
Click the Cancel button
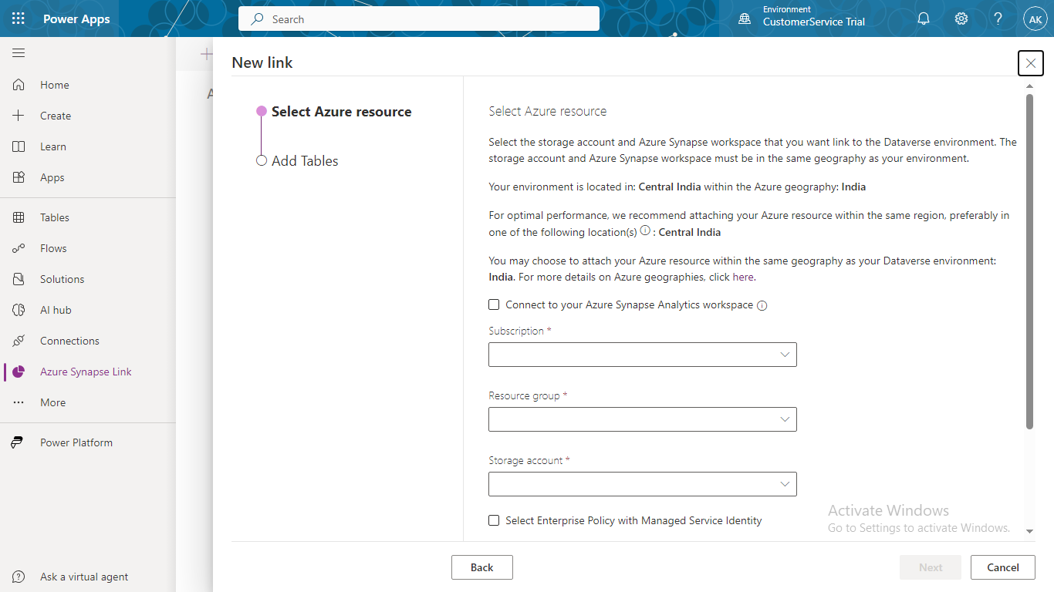(1002, 567)
